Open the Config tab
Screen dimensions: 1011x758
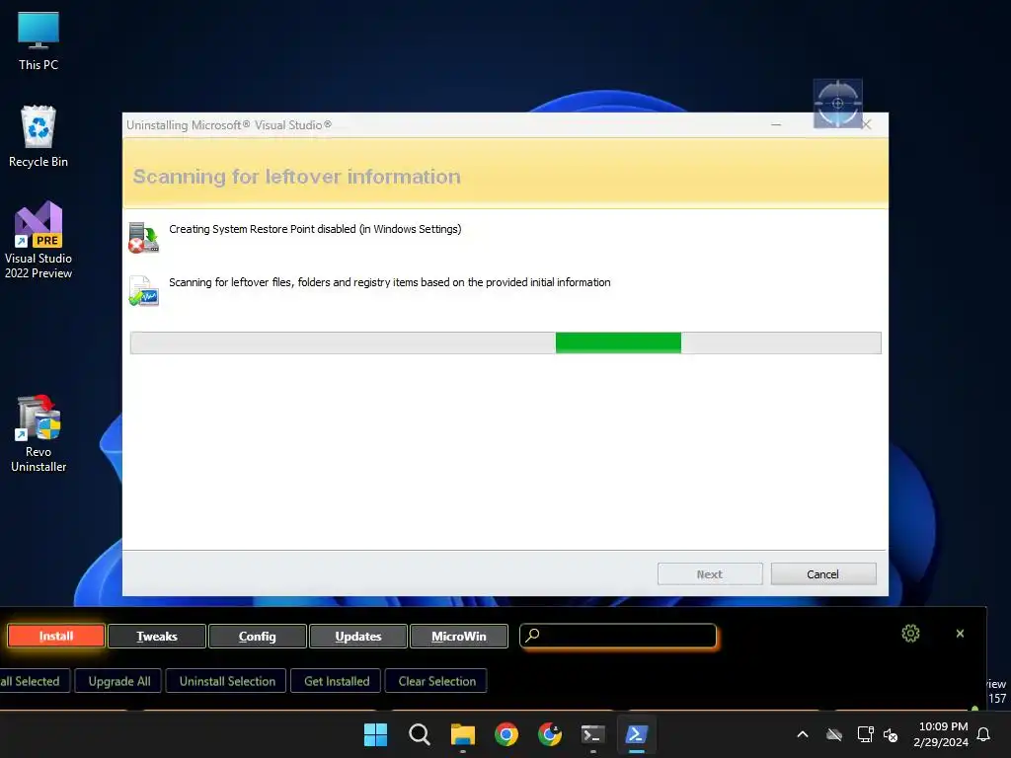tap(258, 637)
